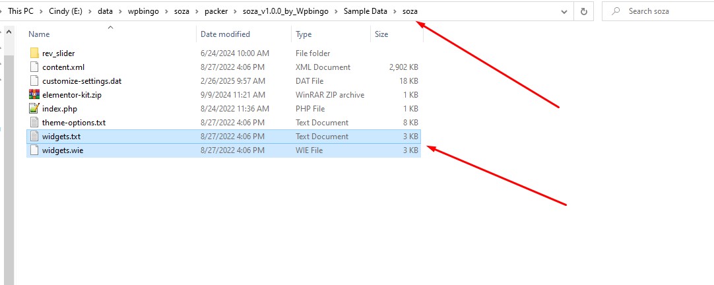Select the customize-settings.dat file icon

(34, 81)
